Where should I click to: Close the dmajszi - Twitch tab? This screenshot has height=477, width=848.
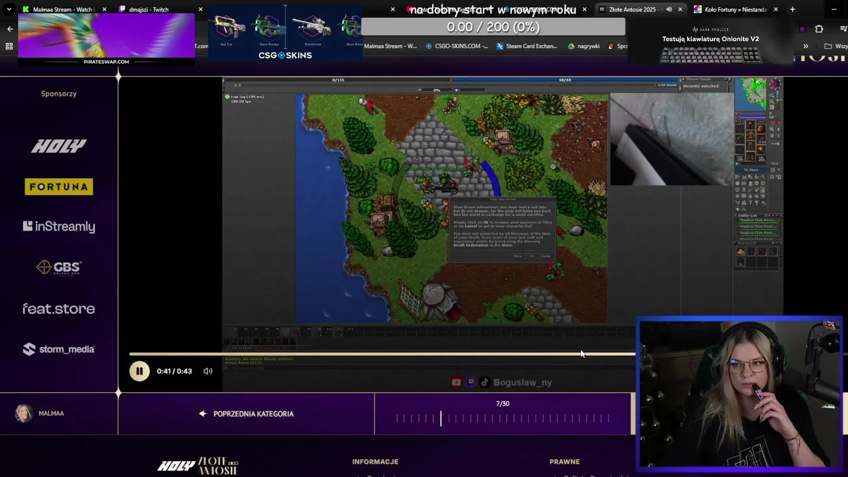click(201, 9)
